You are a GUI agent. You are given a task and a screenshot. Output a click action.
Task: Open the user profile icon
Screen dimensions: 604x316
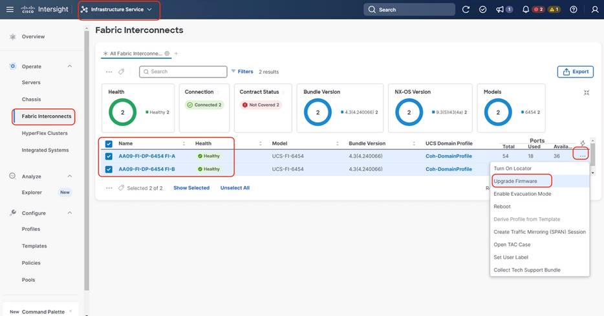click(595, 10)
